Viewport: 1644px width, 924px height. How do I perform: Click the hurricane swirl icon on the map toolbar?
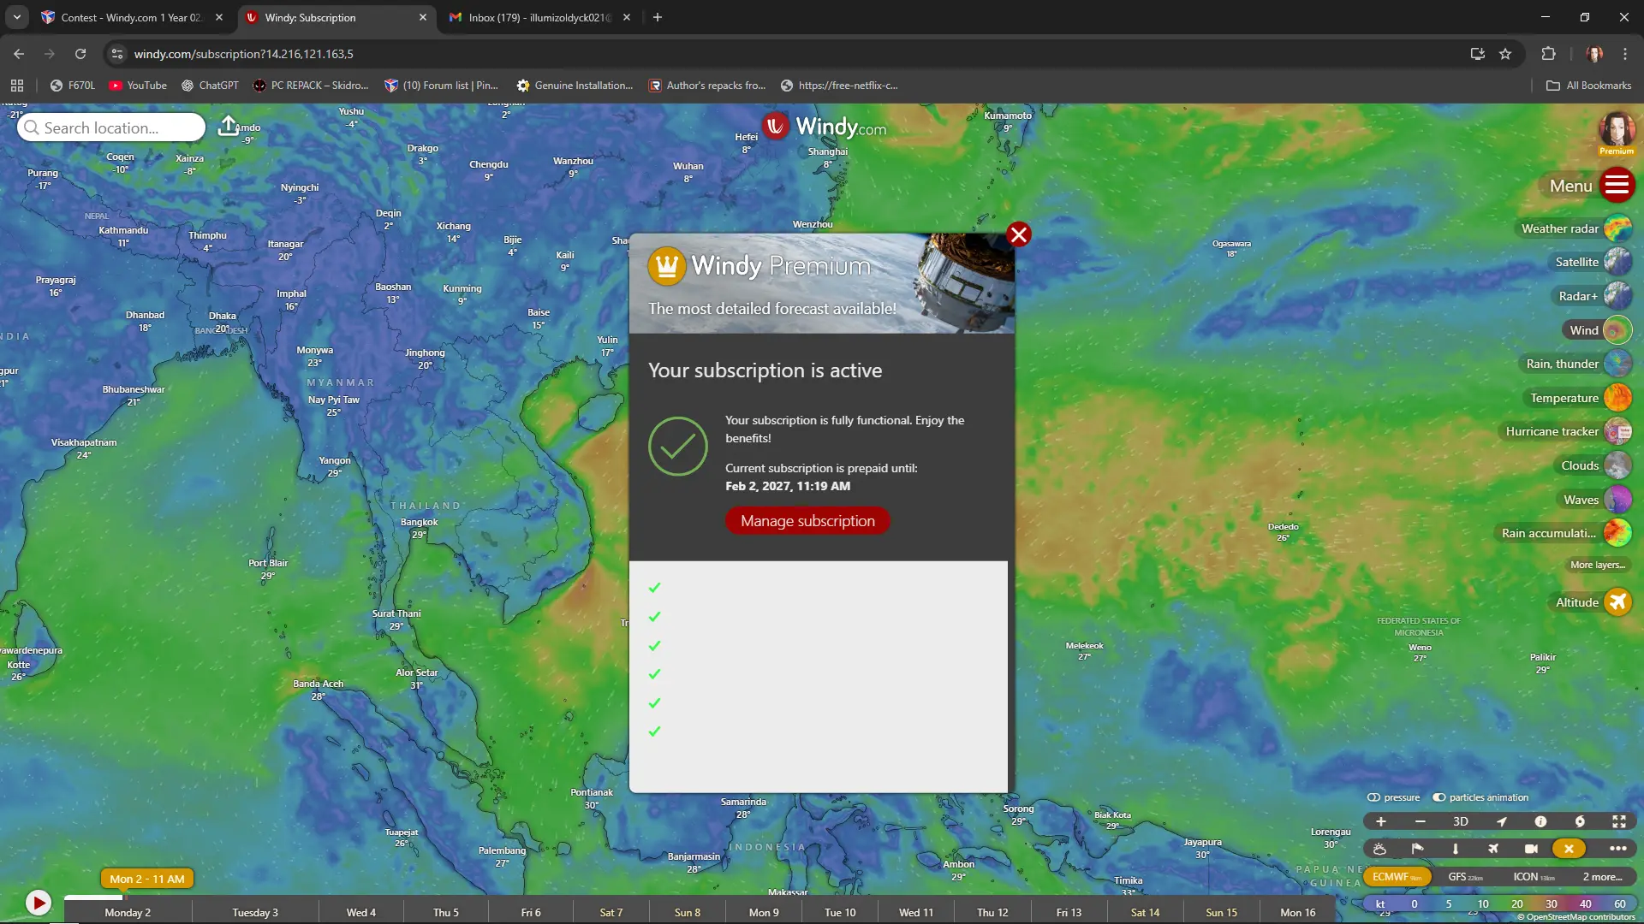click(x=1580, y=821)
